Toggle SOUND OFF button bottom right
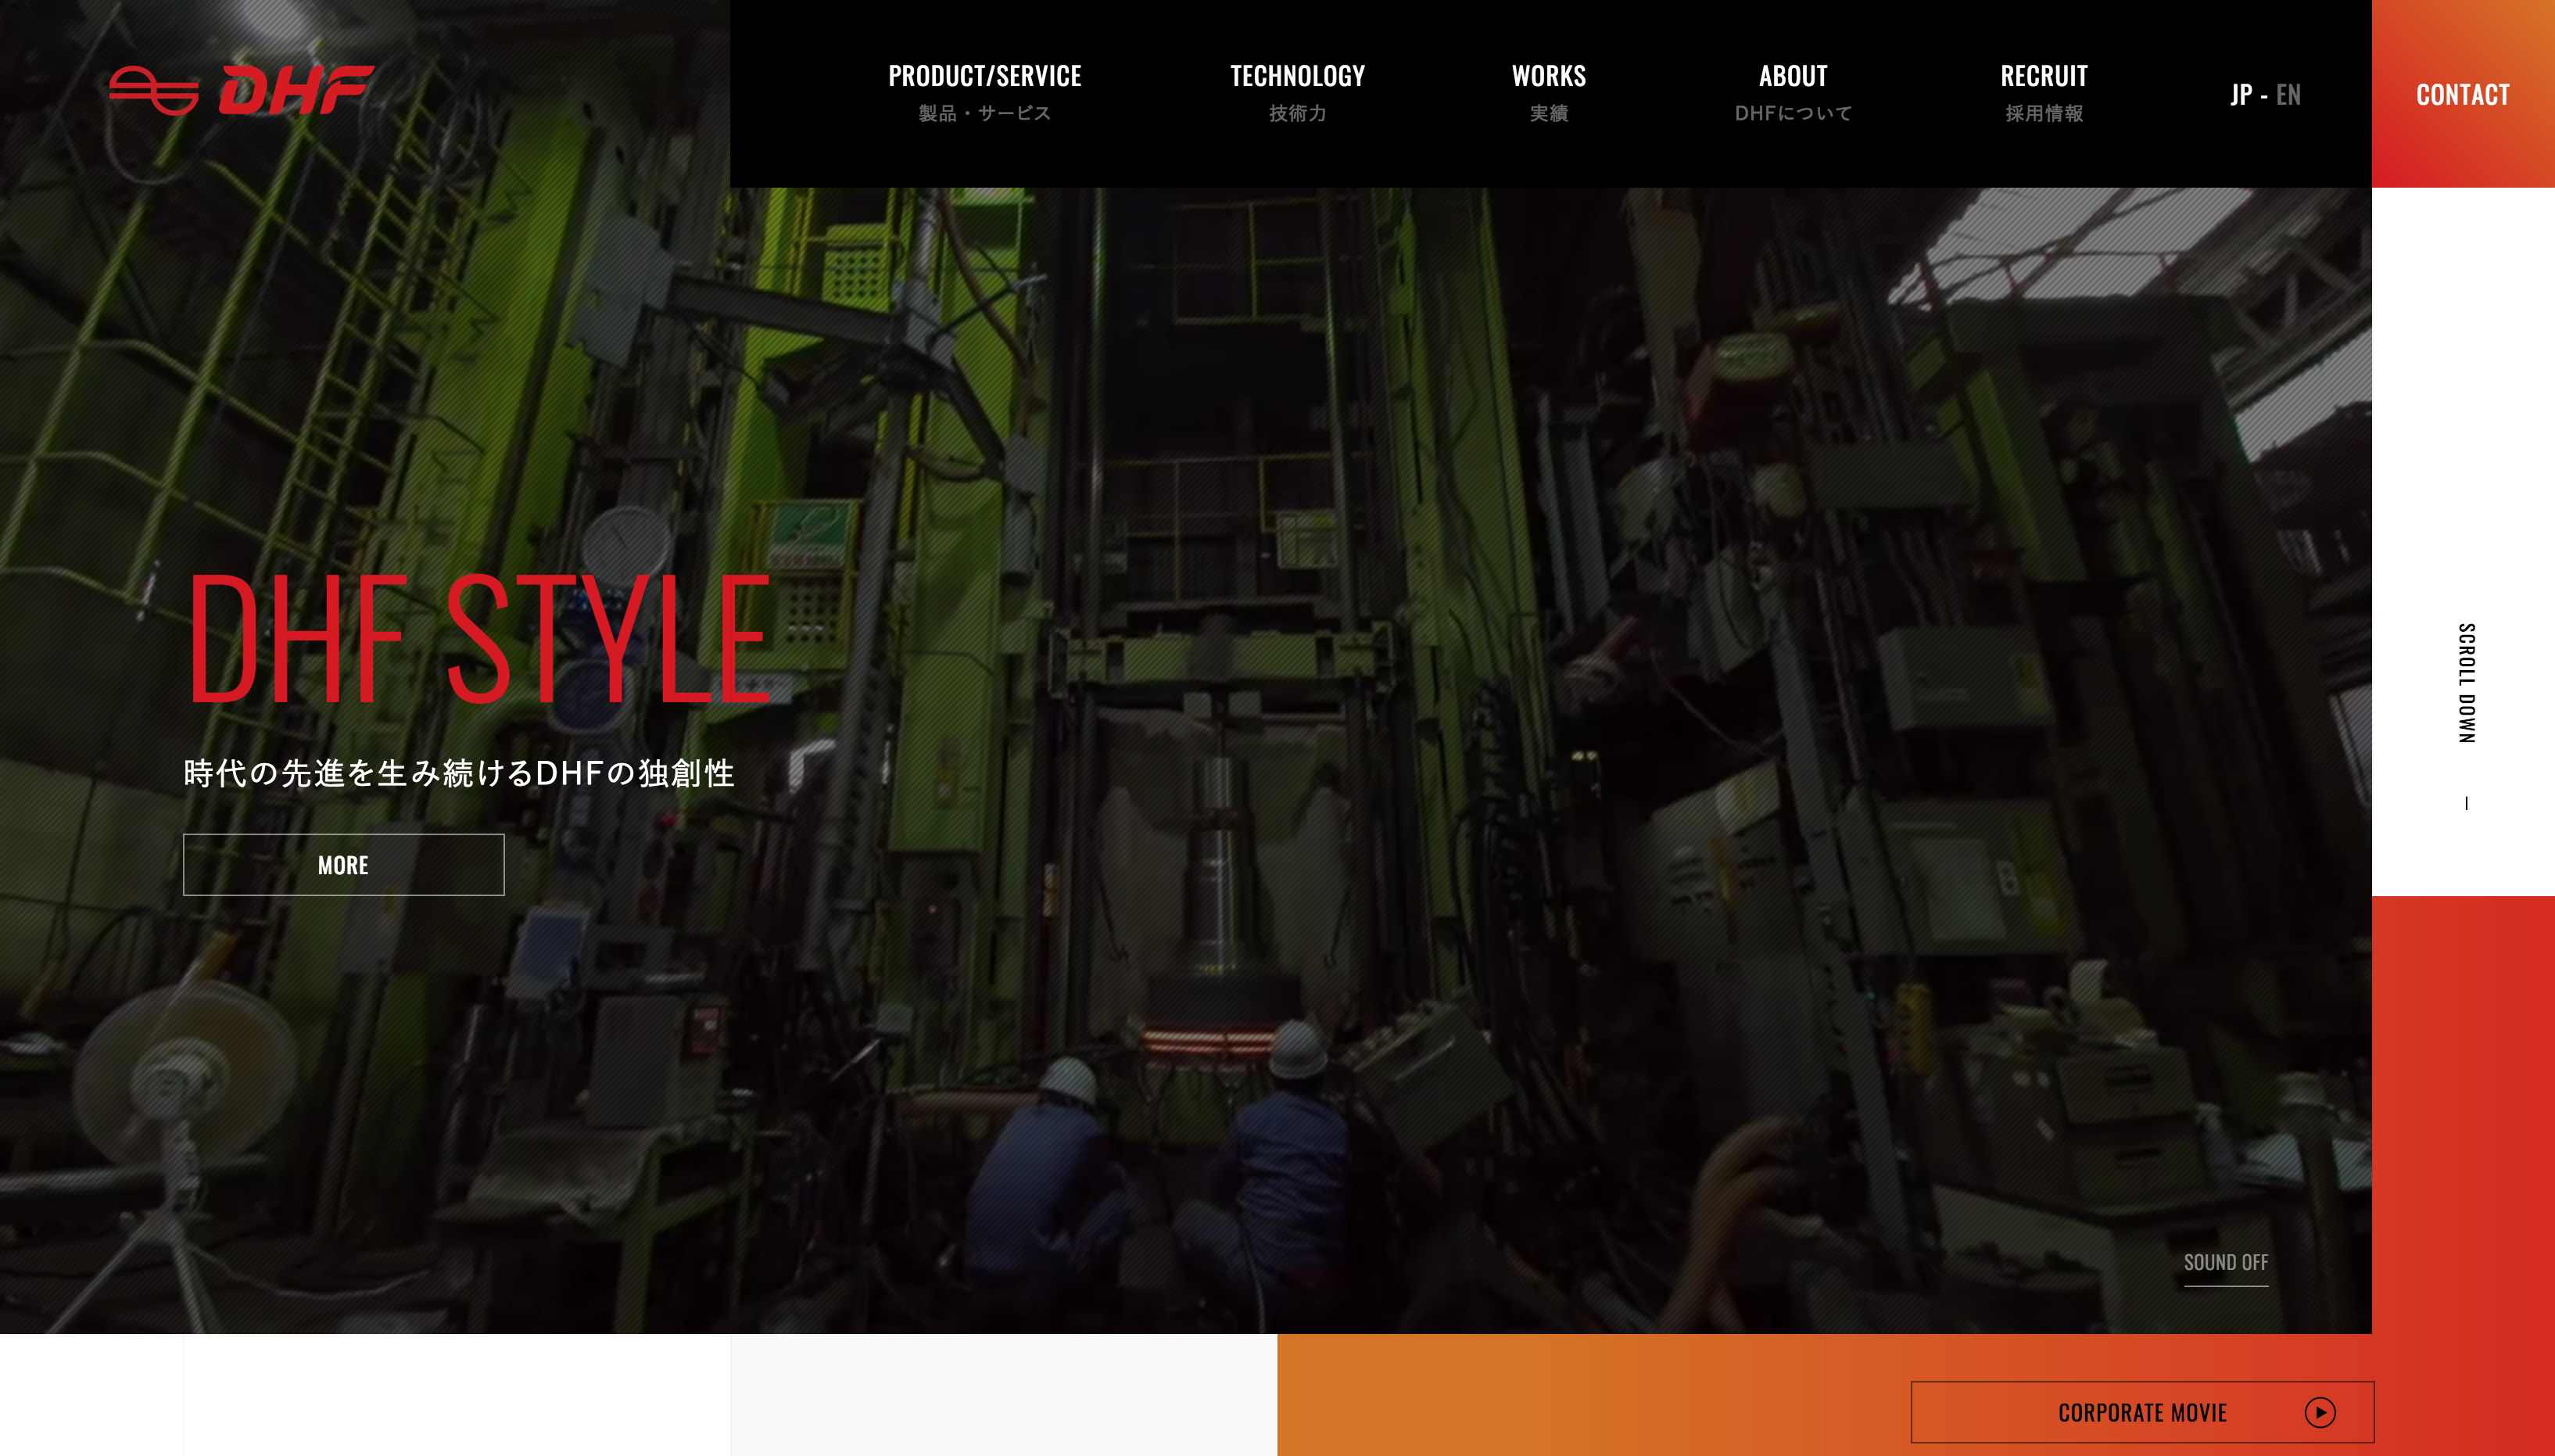Screen dimensions: 2555x1456 (2225, 1261)
